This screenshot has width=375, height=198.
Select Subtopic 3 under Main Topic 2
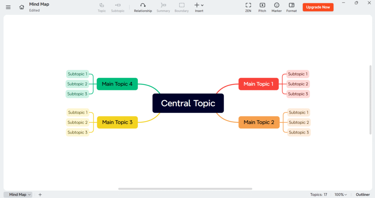click(x=299, y=132)
